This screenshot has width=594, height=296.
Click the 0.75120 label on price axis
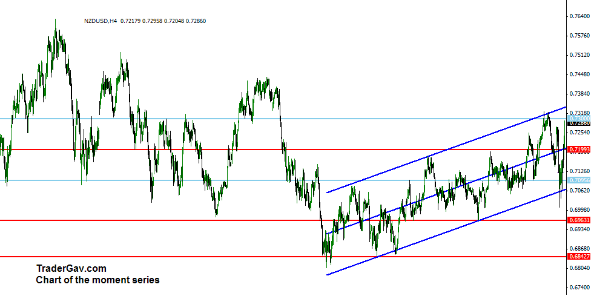pyautogui.click(x=579, y=55)
